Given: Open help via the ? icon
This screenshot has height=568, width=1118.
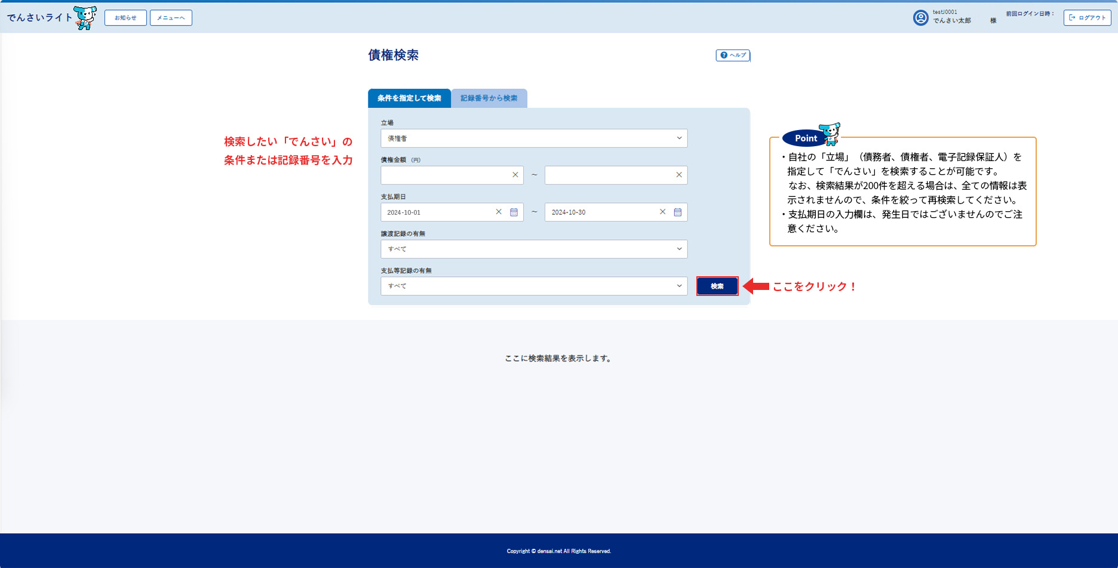Looking at the screenshot, I should coord(723,55).
